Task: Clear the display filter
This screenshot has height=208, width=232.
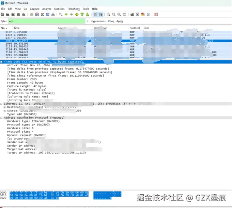Action: (x=111, y=21)
